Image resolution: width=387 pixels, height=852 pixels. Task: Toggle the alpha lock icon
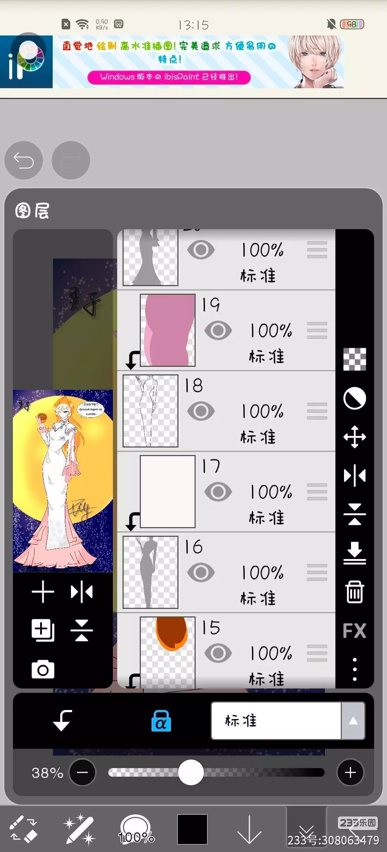click(161, 721)
